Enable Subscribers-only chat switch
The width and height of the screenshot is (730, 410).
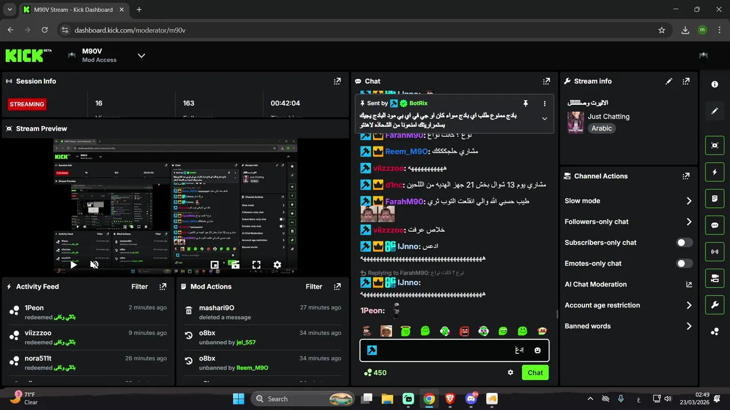pyautogui.click(x=684, y=243)
